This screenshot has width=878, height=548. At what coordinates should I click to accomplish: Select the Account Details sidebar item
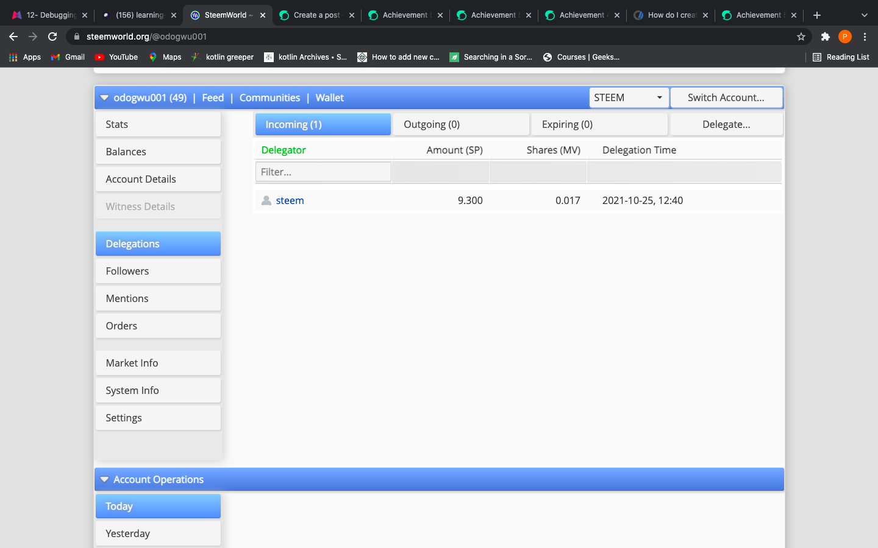158,179
